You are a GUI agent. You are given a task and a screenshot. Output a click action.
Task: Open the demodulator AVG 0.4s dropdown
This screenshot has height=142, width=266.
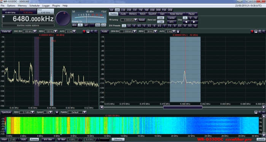click(x=174, y=32)
